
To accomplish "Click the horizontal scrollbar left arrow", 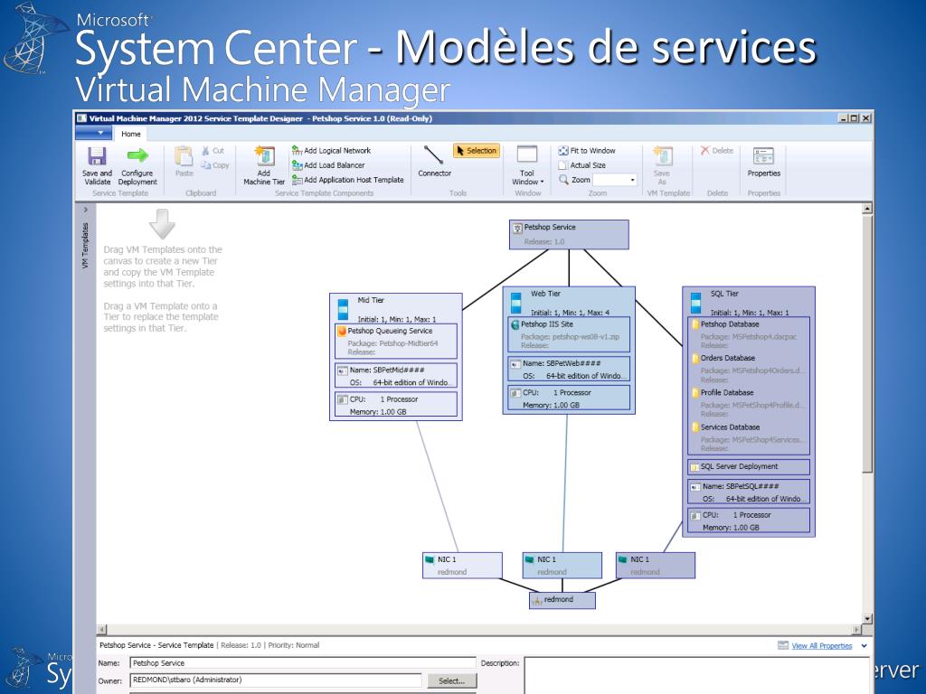I will (x=101, y=630).
